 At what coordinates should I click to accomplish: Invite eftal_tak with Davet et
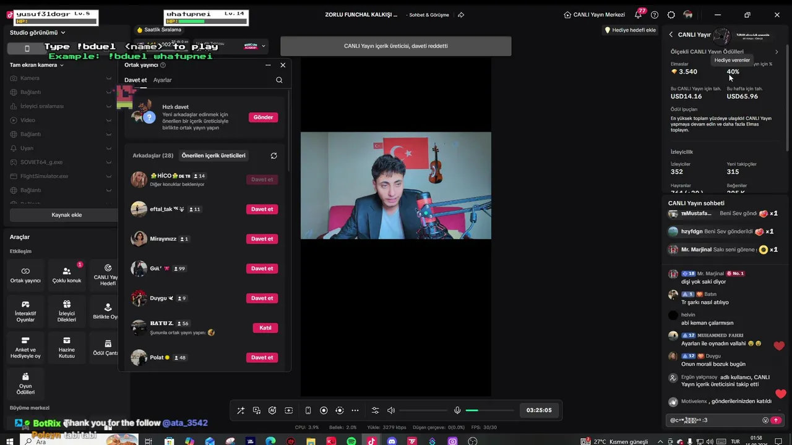point(262,209)
